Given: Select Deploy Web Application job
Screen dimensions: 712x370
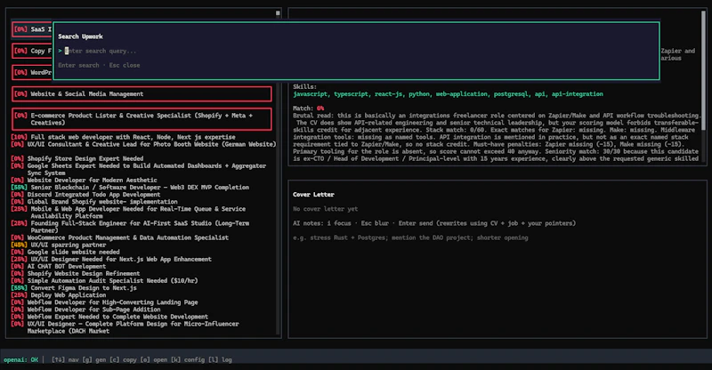Looking at the screenshot, I should coord(59,295).
